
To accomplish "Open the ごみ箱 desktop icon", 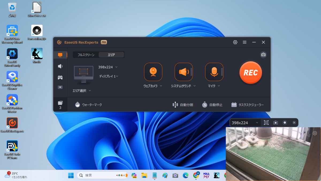I will (12, 10).
